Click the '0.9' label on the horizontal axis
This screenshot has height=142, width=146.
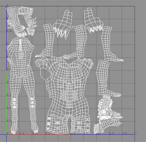point(124,133)
